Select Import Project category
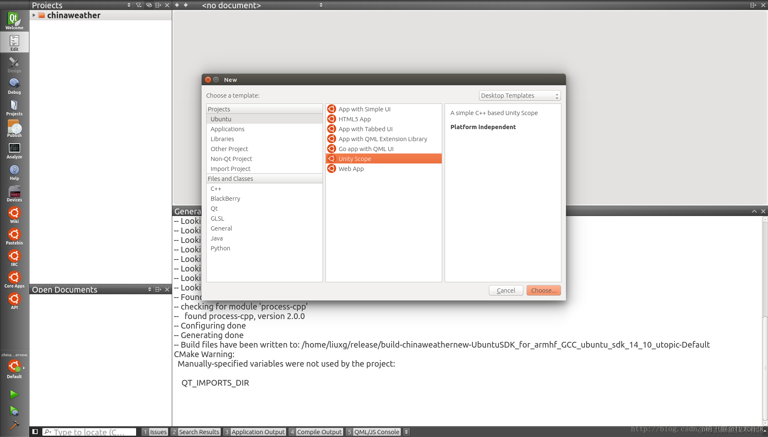Screen dimensions: 768x437 [x=264, y=168]
